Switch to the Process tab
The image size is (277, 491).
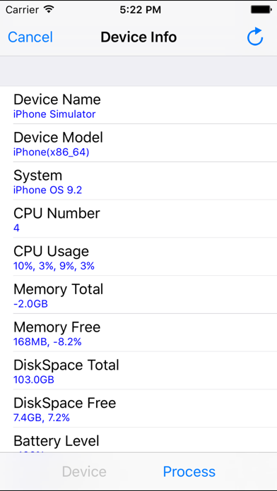tap(189, 471)
